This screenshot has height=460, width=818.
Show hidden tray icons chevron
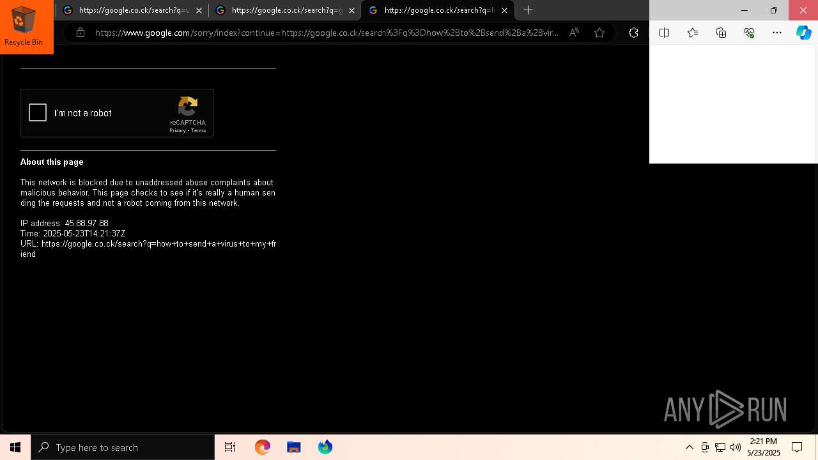(x=690, y=447)
